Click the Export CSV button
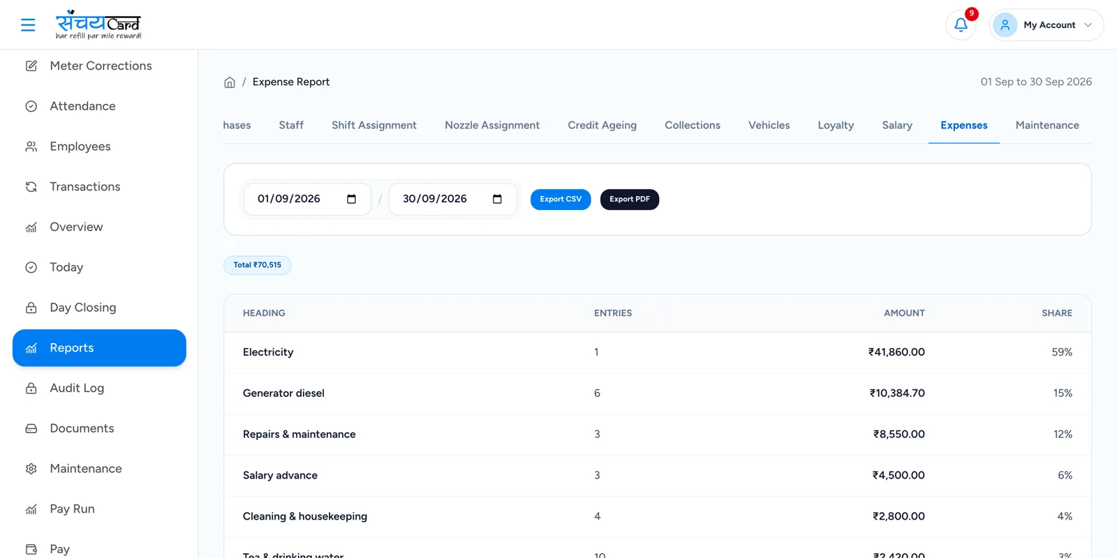1117x558 pixels. coord(561,199)
